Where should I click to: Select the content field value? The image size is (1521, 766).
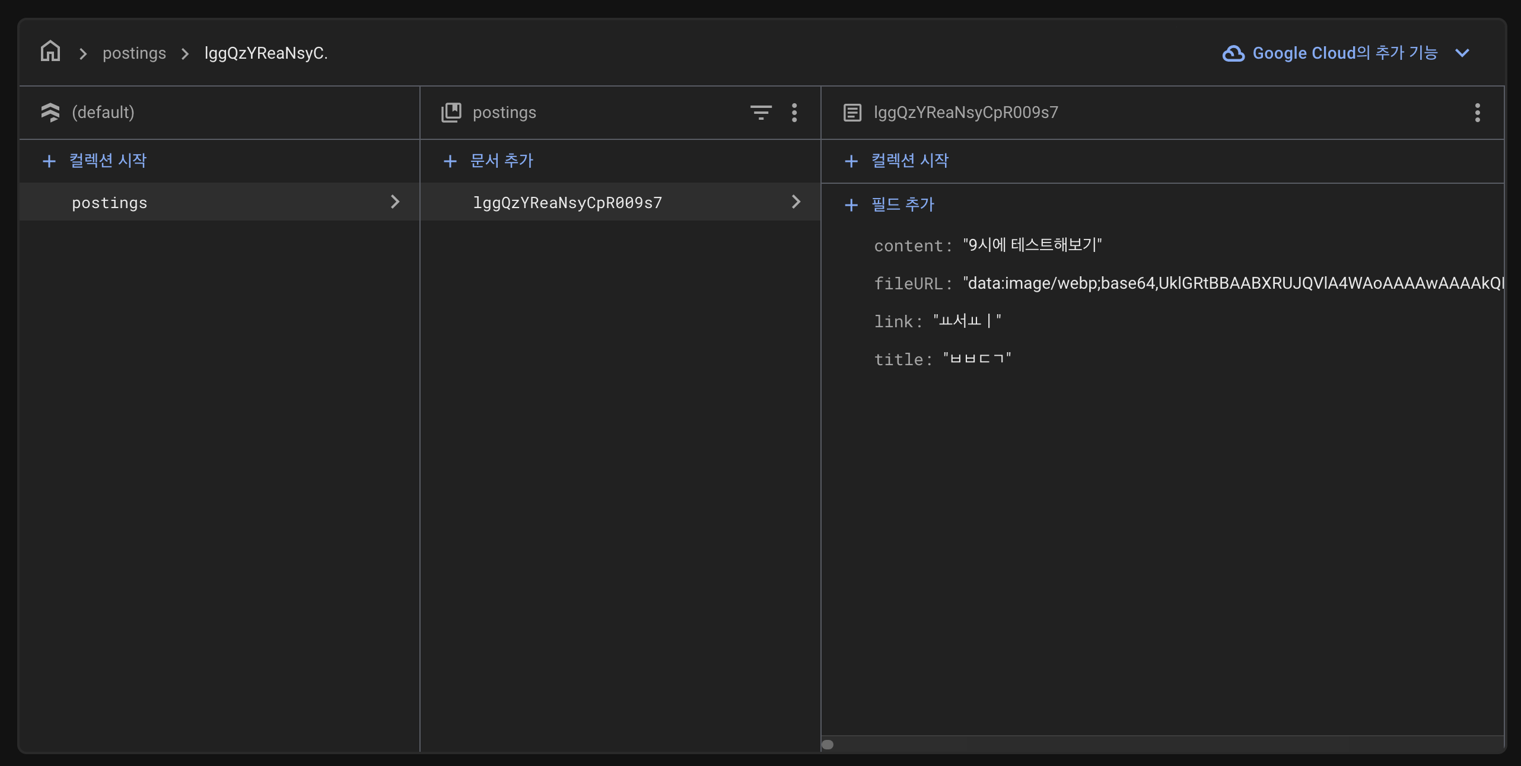[x=1032, y=245]
